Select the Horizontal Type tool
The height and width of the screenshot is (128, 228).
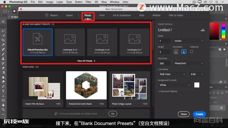coord(3,91)
